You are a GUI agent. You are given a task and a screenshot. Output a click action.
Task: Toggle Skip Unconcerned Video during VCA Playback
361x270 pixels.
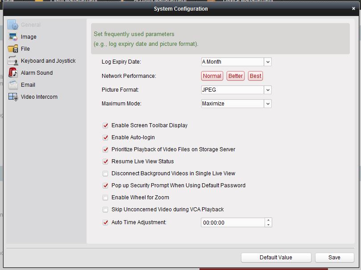click(106, 210)
